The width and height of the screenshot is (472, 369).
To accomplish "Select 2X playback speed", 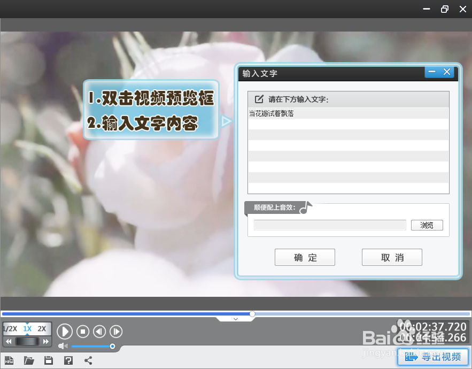I will 42,329.
